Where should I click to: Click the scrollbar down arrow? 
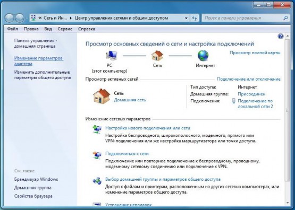(288, 203)
